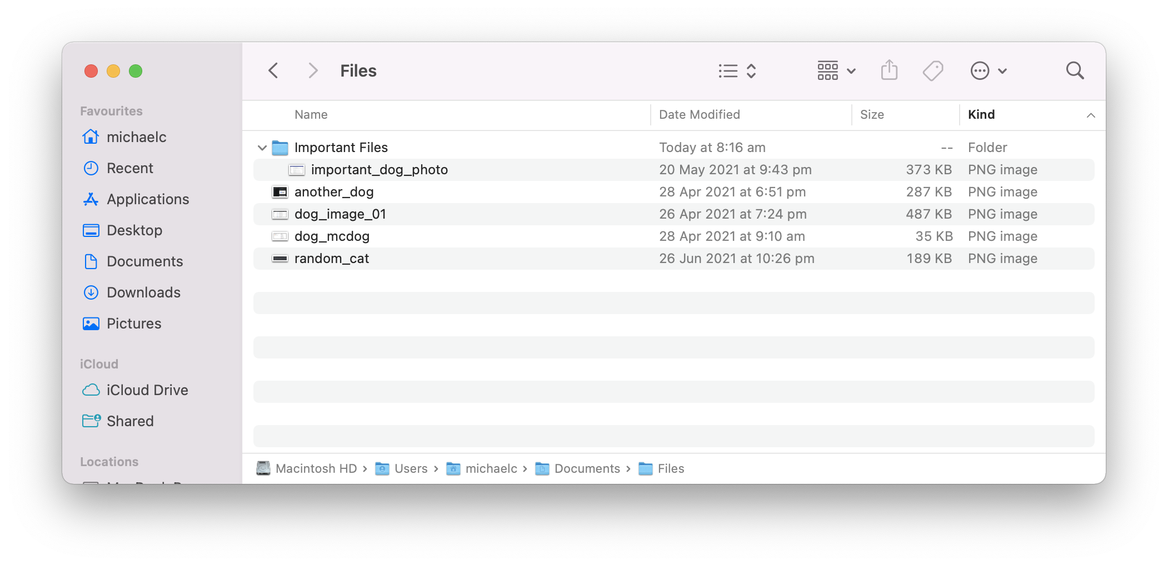
Task: Open the Share icon in the toolbar
Action: point(889,70)
